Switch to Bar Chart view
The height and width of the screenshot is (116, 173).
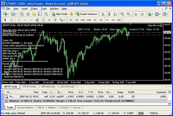pos(103,14)
